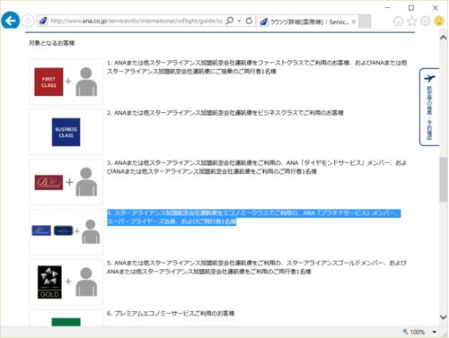Screen dimensions: 449x338
Task: Click the 100% zoom level
Action: pos(418,332)
